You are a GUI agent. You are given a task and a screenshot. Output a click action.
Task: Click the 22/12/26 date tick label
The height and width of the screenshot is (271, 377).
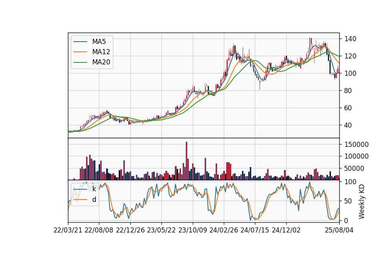point(130,231)
